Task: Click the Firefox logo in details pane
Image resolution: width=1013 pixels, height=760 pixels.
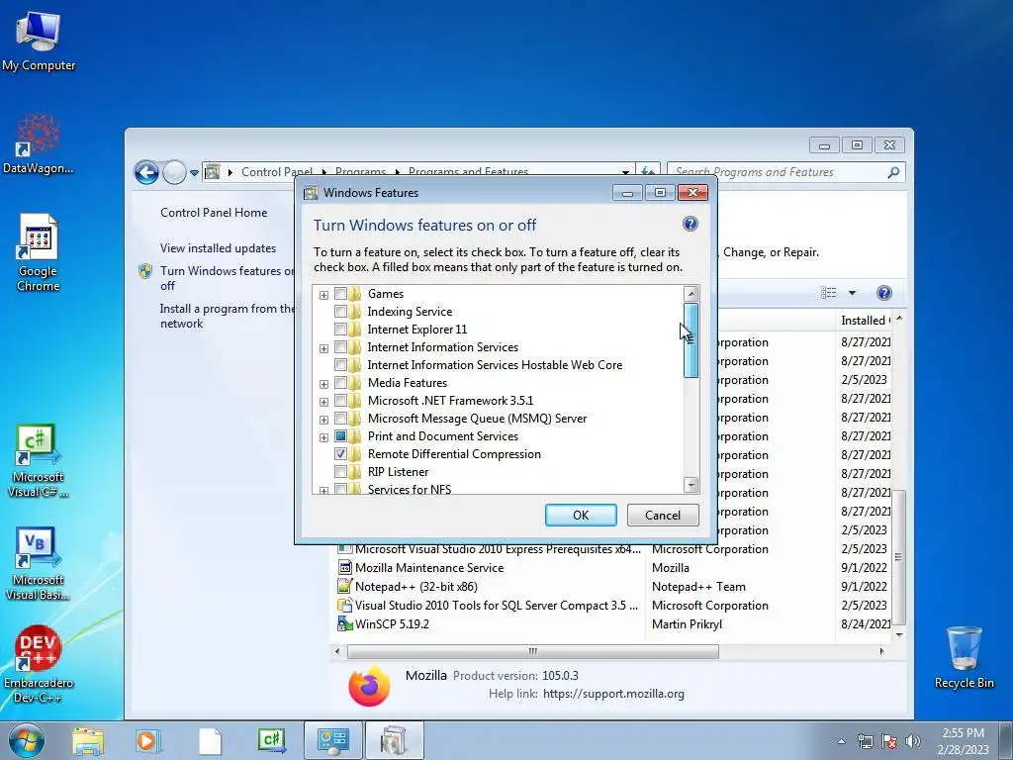Action: (x=370, y=685)
